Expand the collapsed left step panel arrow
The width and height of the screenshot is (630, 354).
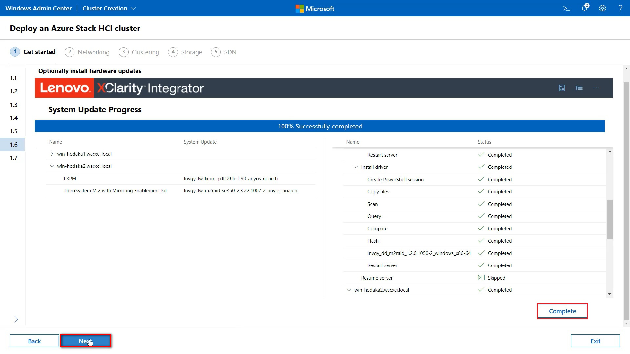pos(16,319)
